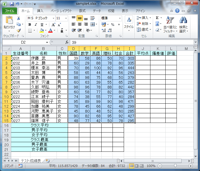Decrease font size with the small A icon
Viewport: 200px width, 171px height.
[59, 24]
